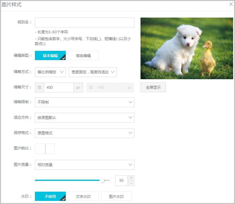Open the 缩略限制 不限制 dropdown
235x204 pixels.
pyautogui.click(x=85, y=102)
